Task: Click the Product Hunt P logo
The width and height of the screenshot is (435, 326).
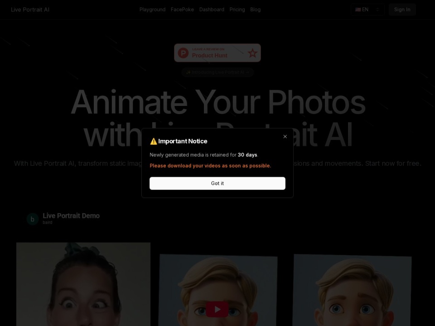Action: coord(183,53)
